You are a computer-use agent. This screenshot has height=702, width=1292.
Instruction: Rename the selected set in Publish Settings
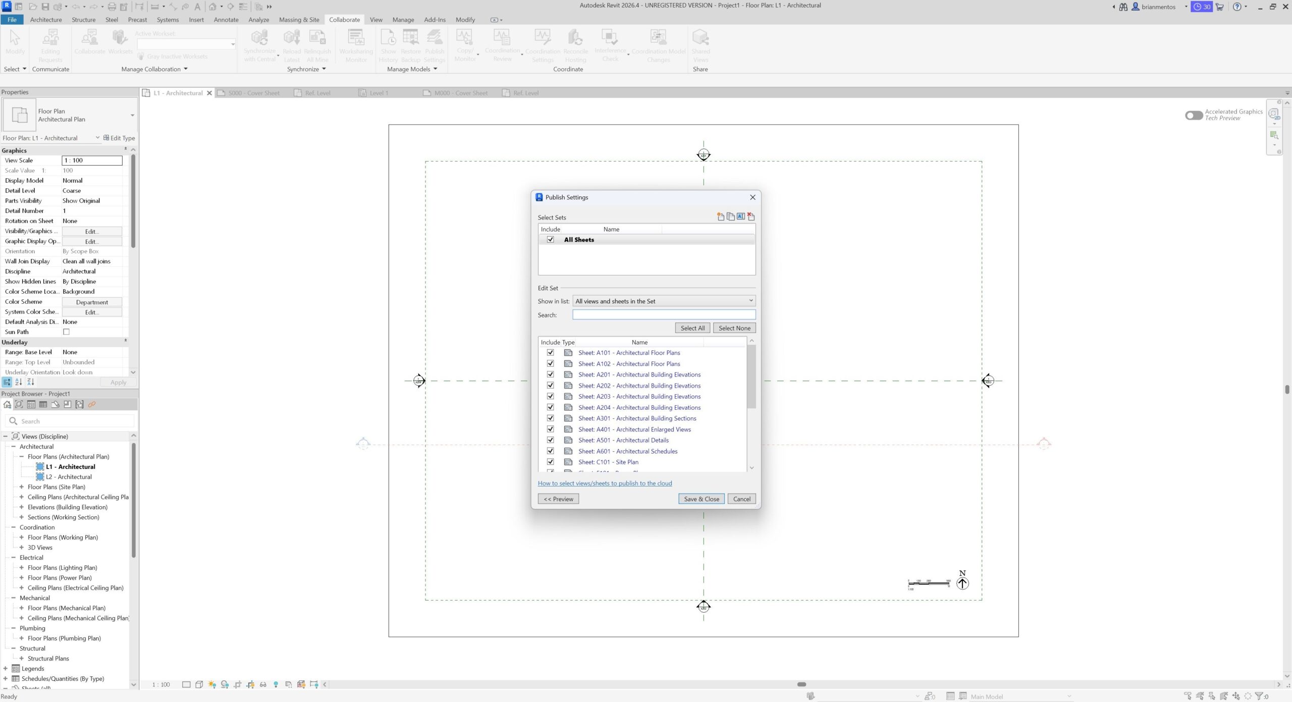tap(741, 217)
